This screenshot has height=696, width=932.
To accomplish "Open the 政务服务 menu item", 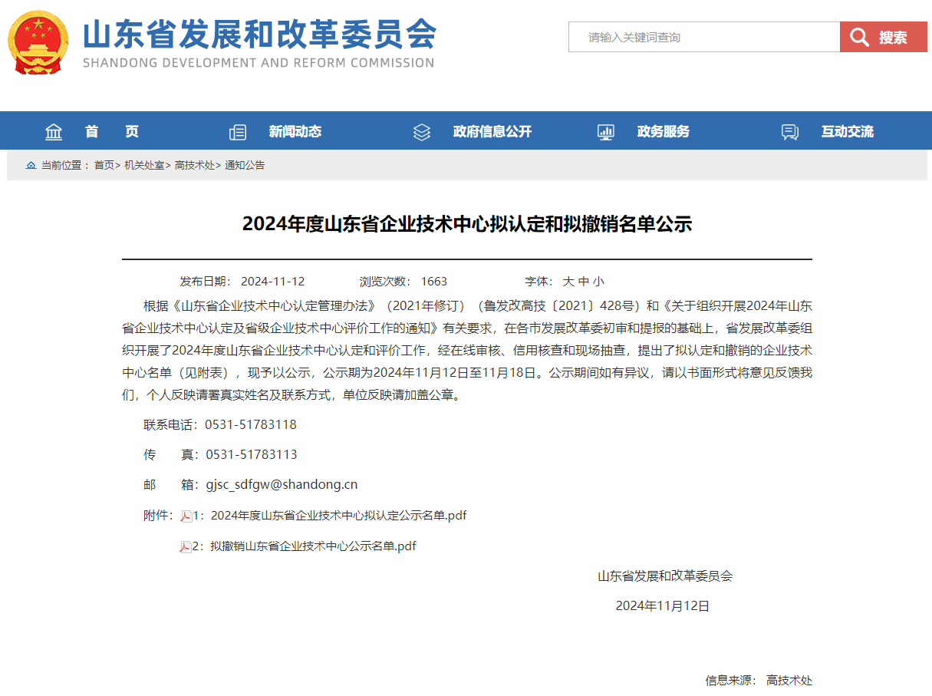I will 664,132.
